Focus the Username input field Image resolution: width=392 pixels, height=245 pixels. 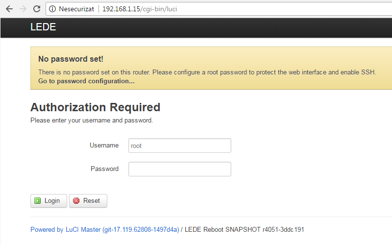[180, 146]
